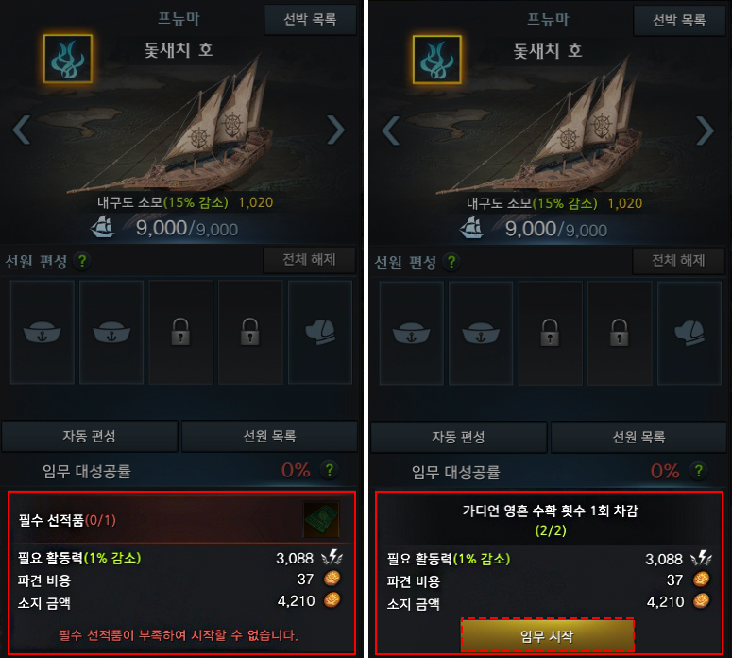
Task: Show the next ship with right panel arrow
Action: coord(705,130)
